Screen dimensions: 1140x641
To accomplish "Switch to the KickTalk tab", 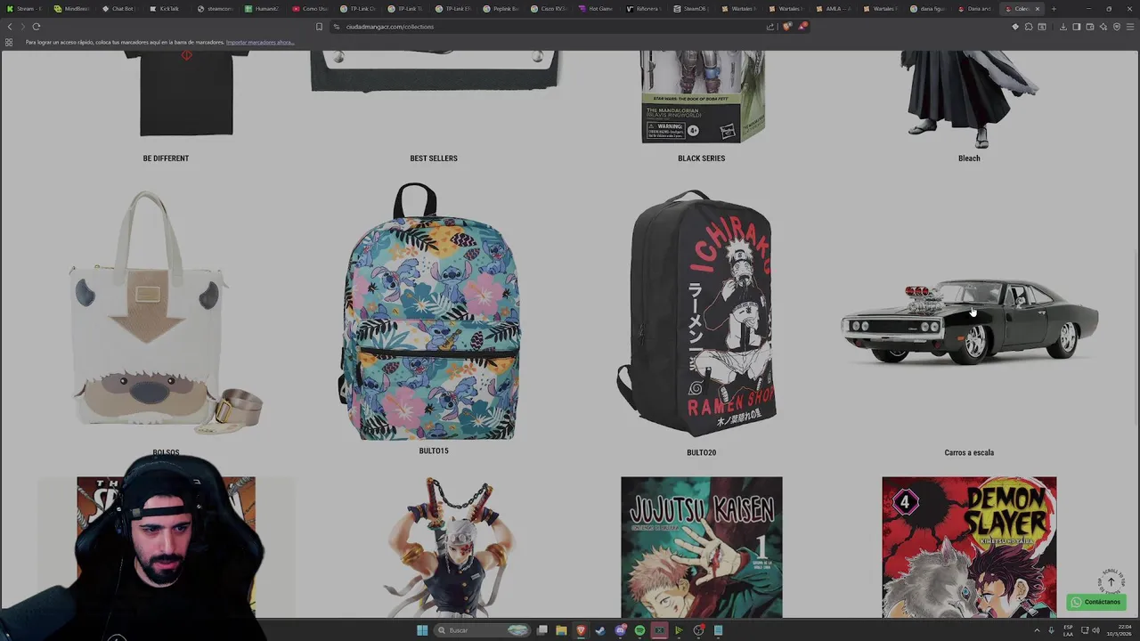I will pyautogui.click(x=167, y=9).
